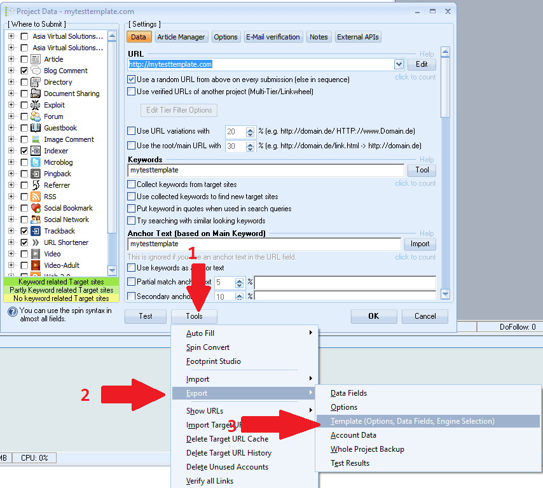Click the Guestbook engine icon
The width and height of the screenshot is (543, 488).
36,128
